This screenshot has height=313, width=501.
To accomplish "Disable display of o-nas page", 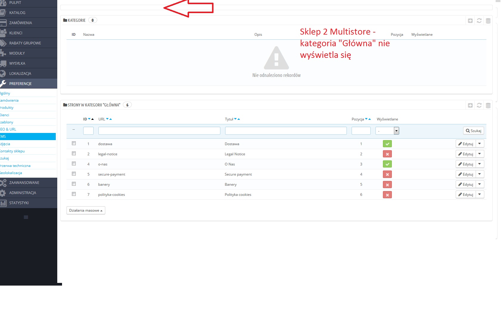I will [387, 164].
